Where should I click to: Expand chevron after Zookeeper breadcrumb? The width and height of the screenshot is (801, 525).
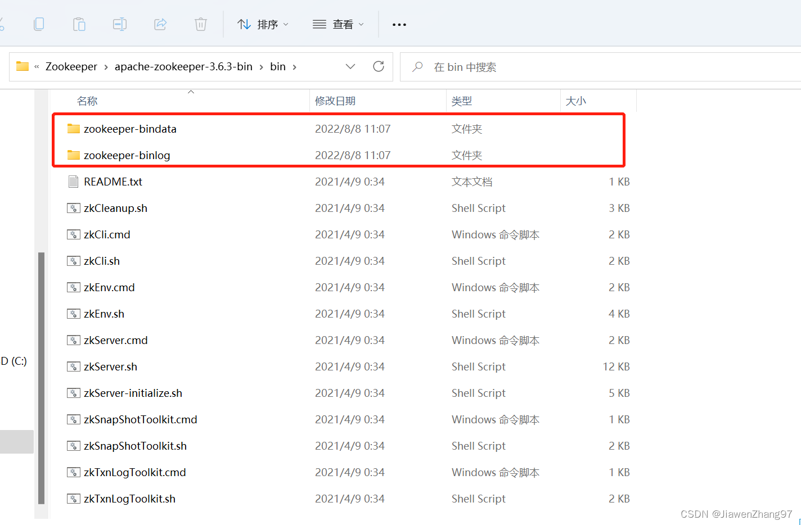click(x=106, y=67)
